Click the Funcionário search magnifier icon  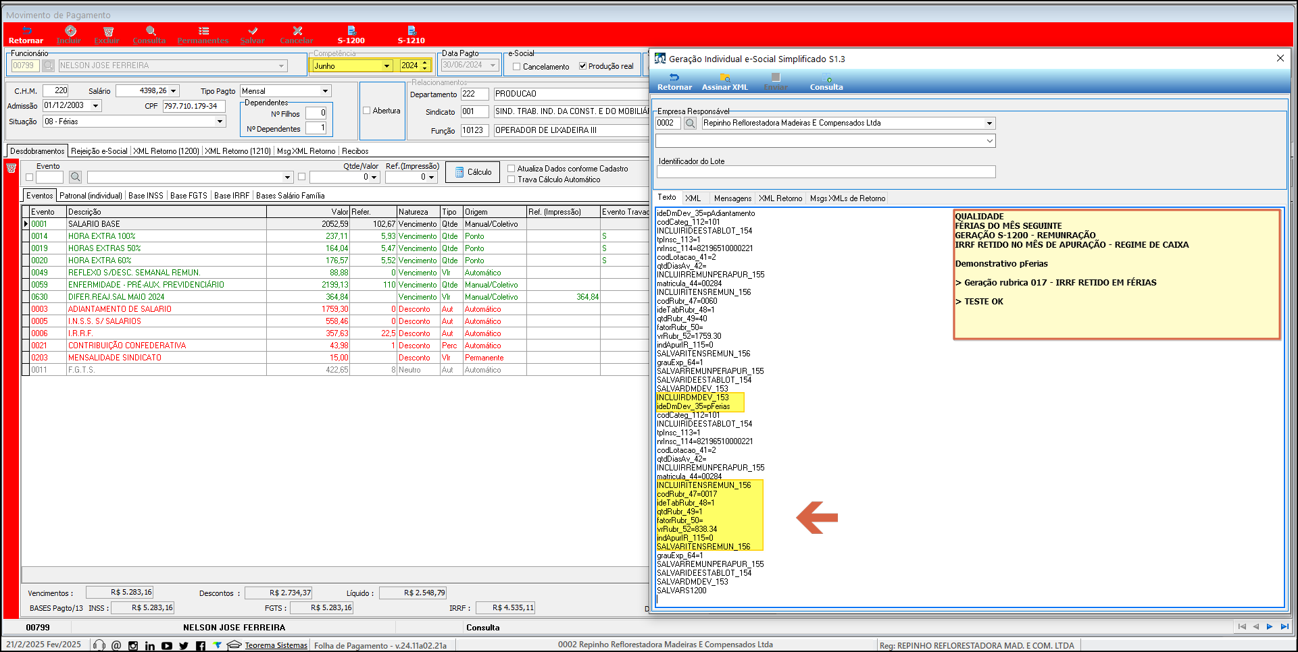click(x=48, y=65)
